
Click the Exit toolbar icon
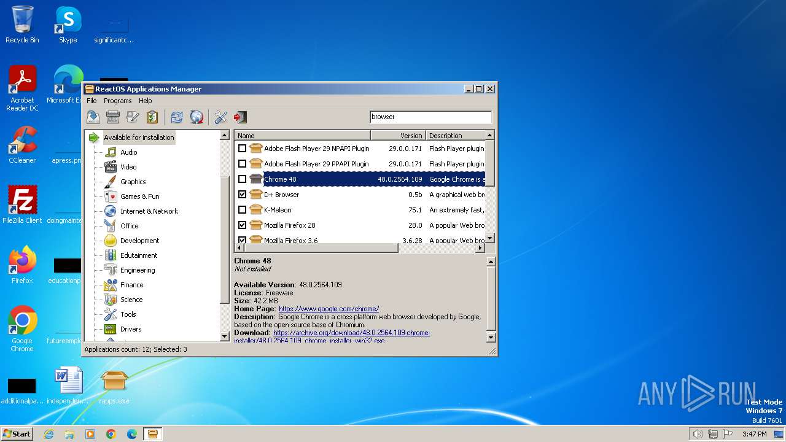pos(241,117)
